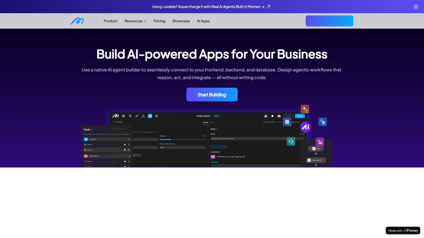Click the purple hexagon AI icon

306,127
